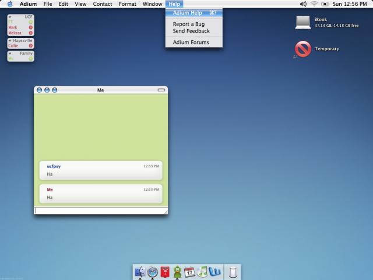This screenshot has width=373, height=280.
Task: Open the Adium icon in the Dock
Action: coord(177,272)
